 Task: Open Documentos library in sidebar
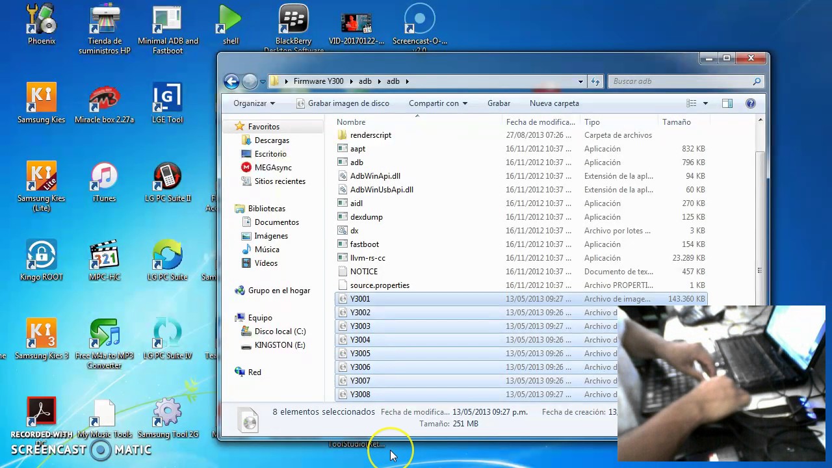[276, 222]
